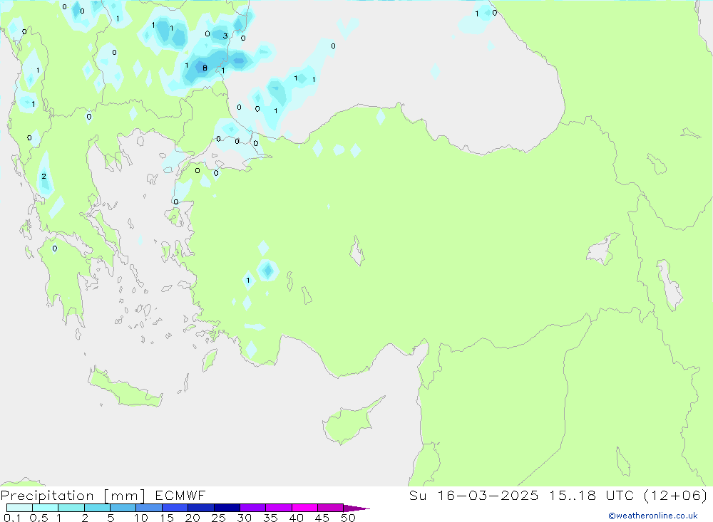This screenshot has height=522, width=713.
Task: Select the 30–35 mm violet legend swatch
Action: [253, 508]
